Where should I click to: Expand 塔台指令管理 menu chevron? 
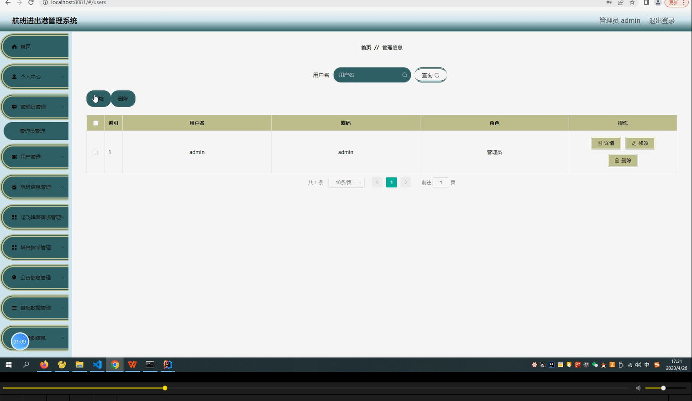63,247
